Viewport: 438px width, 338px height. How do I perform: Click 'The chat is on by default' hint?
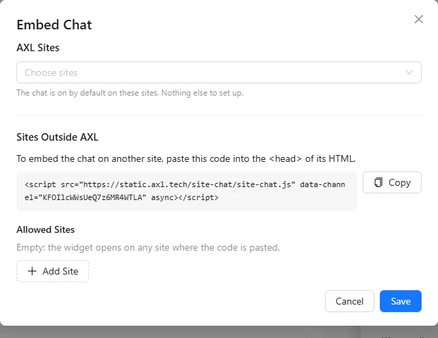[130, 93]
